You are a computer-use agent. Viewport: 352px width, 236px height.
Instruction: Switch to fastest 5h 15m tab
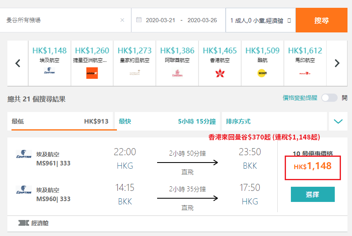167,121
